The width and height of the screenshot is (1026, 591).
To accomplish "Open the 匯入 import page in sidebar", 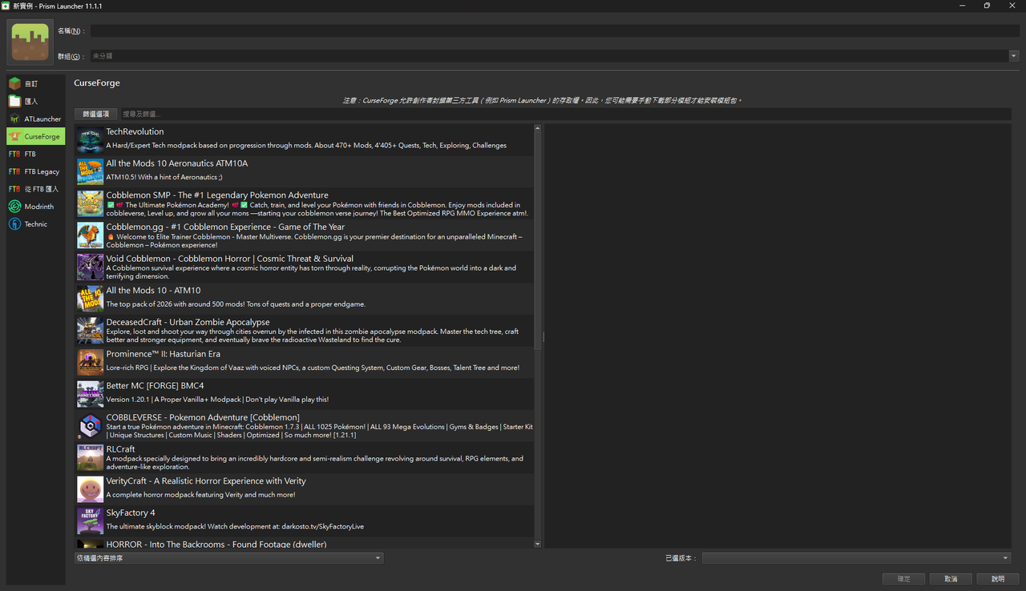I will tap(35, 101).
